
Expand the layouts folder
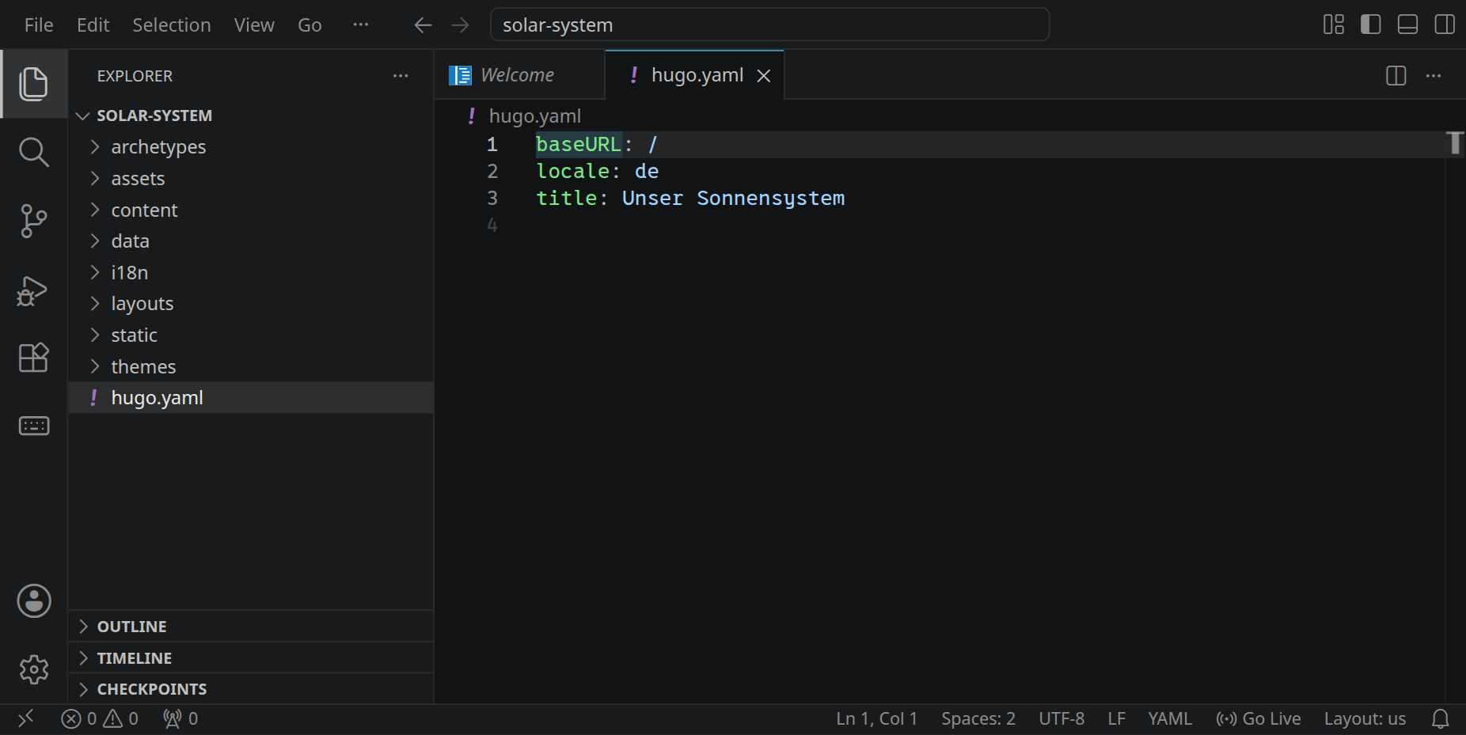click(x=250, y=304)
